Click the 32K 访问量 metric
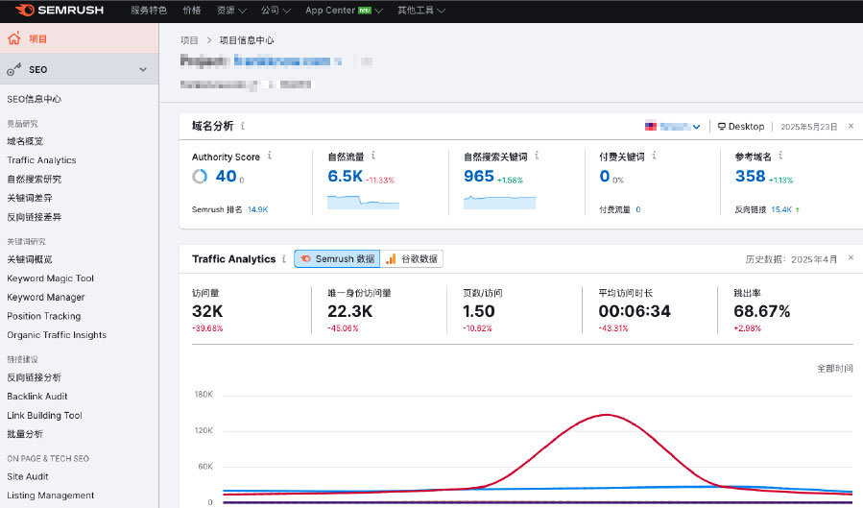The height and width of the screenshot is (508, 863). [207, 311]
